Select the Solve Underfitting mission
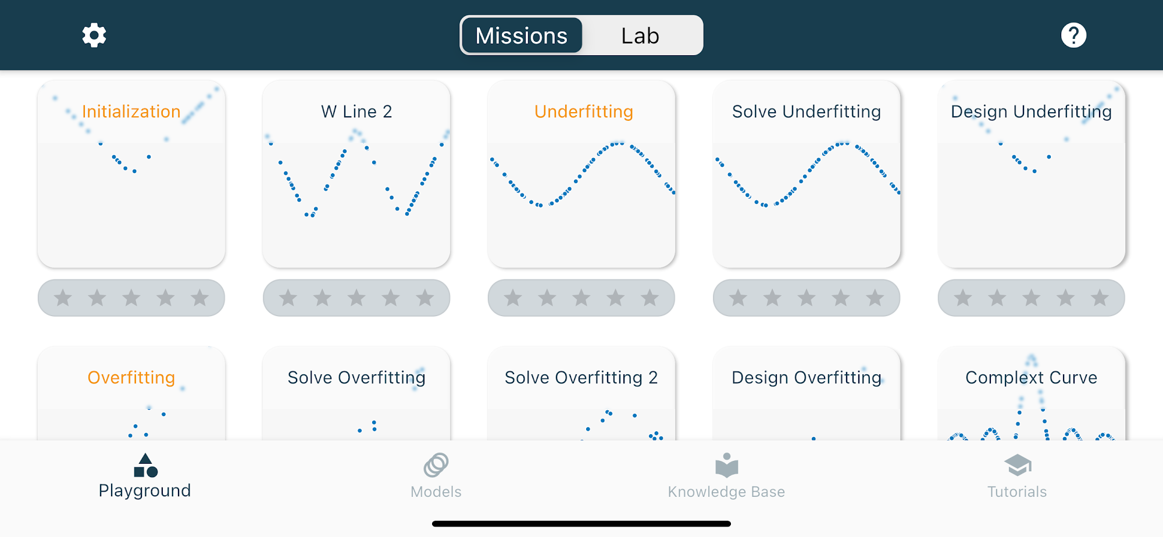Viewport: 1163px width, 537px height. [x=807, y=174]
